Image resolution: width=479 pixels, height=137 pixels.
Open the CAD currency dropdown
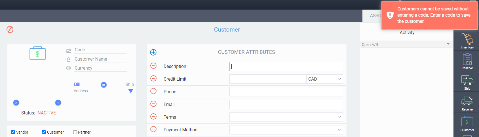pos(324,79)
